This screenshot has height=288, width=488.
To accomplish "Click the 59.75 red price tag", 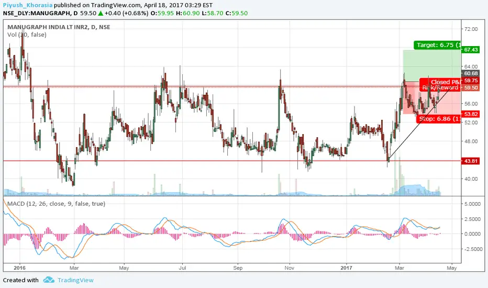I will tap(471, 81).
